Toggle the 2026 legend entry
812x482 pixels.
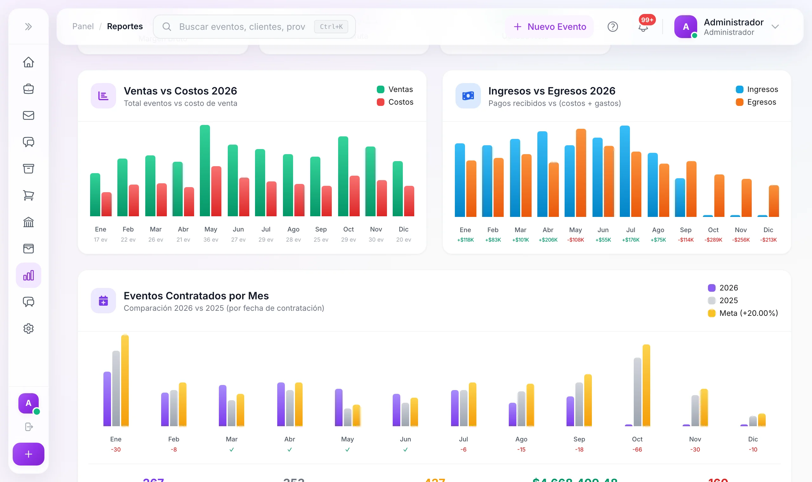(723, 288)
